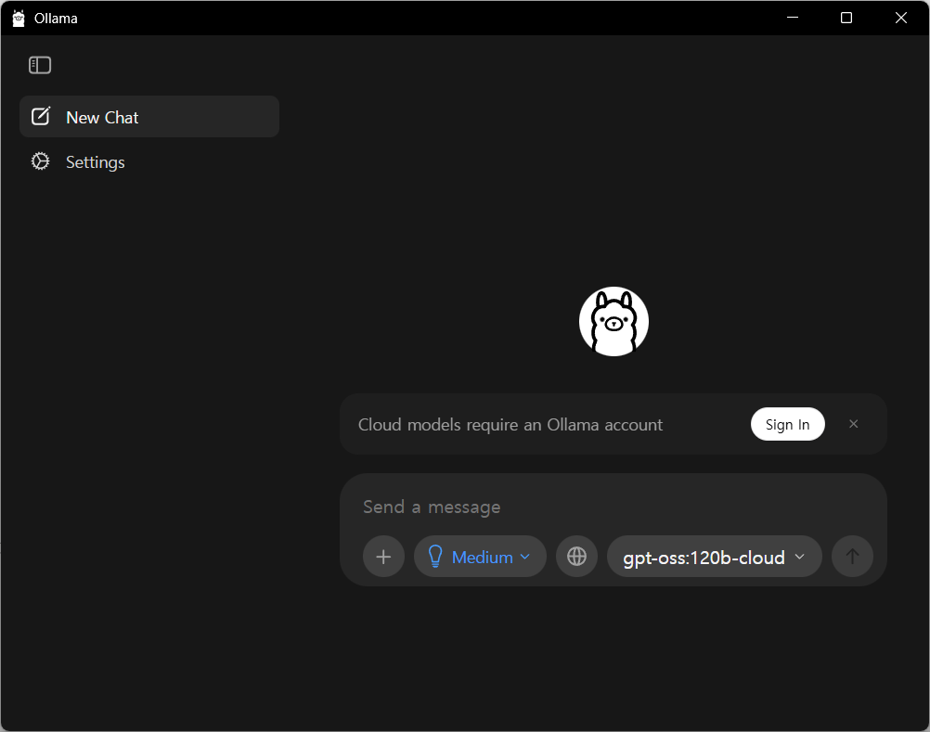Collapse the sidebar with the panel icon
This screenshot has width=930, height=732.
40,65
